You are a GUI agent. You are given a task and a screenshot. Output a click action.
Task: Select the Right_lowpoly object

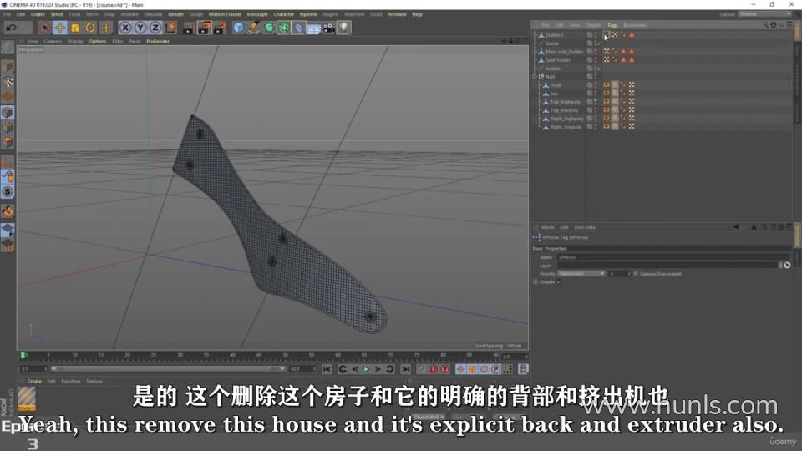point(566,127)
